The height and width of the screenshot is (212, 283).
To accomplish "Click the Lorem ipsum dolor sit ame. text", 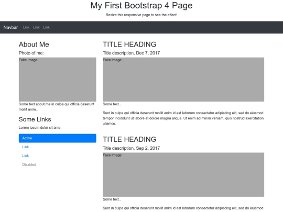I will click(x=40, y=127).
